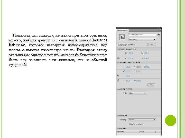Enable the Cache as bitmap checkbox
The image size is (185, 138).
pyautogui.click(x=129, y=124)
